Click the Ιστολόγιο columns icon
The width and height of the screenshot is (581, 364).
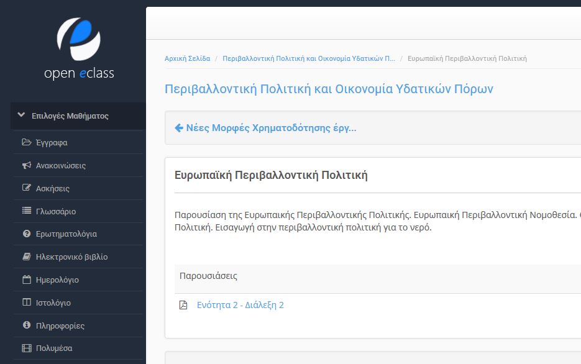point(26,302)
